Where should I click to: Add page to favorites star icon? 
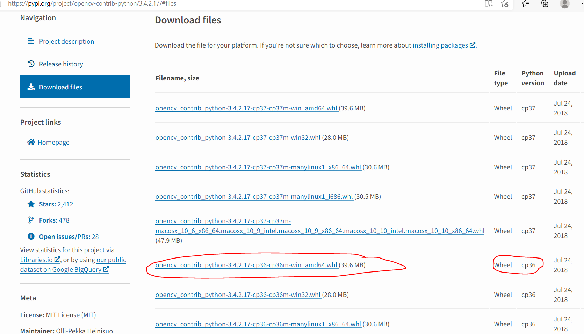pos(504,4)
